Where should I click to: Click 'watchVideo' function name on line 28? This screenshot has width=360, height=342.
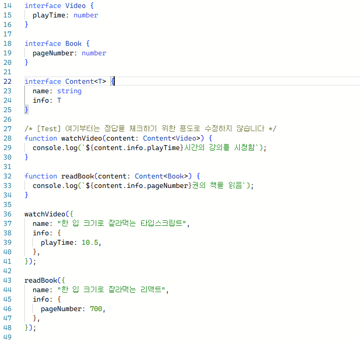(x=81, y=138)
